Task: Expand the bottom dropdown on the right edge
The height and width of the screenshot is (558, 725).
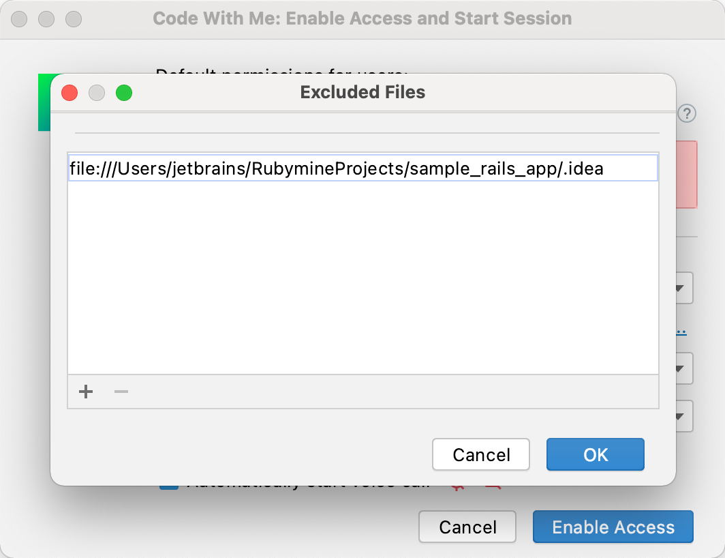Action: [x=679, y=416]
